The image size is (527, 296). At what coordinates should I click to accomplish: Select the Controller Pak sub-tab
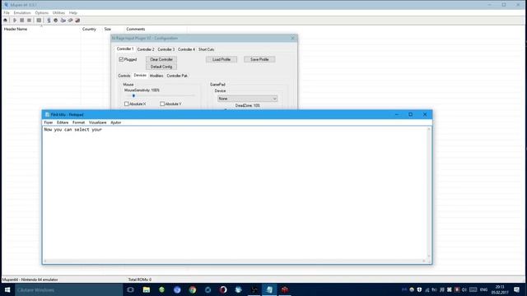point(177,76)
